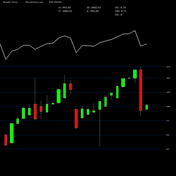
Task: Click the 'OL: 0' reading
Action: click(x=118, y=14)
